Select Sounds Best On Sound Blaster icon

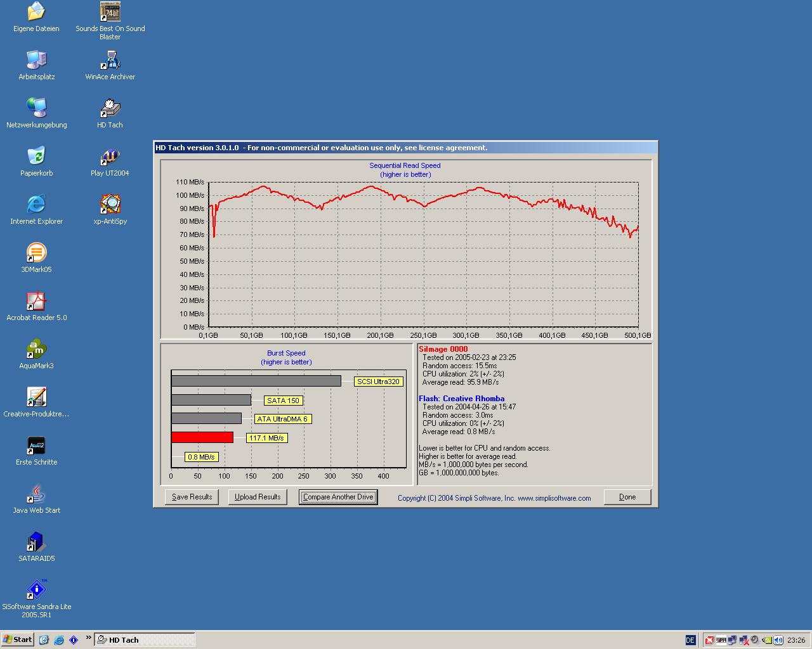[x=110, y=20]
